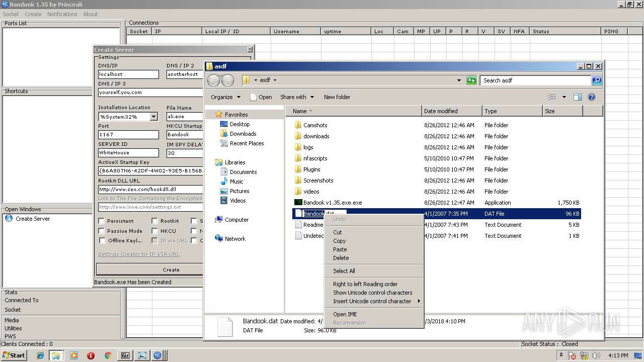Screen dimensions: 644x362
Task: Open more view options dropdown arrow
Action: pos(564,97)
